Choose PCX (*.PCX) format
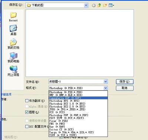This screenshot has height=140, width=148. pyautogui.click(x=78, y=112)
